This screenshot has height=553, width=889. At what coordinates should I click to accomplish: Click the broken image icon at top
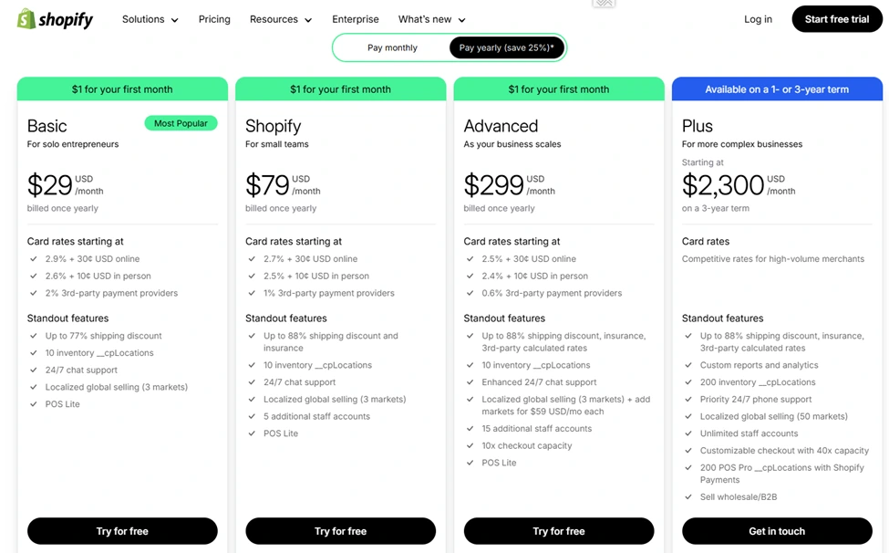604,4
